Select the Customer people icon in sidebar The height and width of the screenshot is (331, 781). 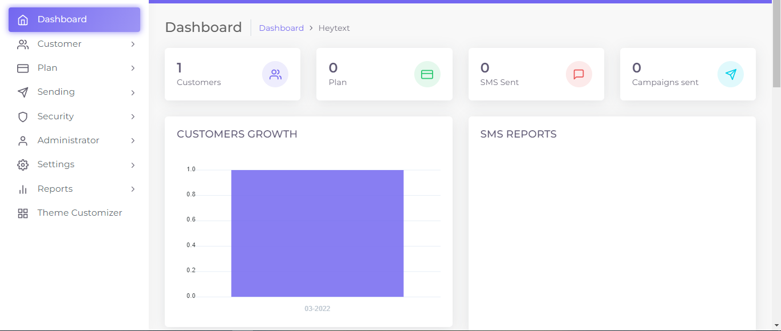(23, 44)
